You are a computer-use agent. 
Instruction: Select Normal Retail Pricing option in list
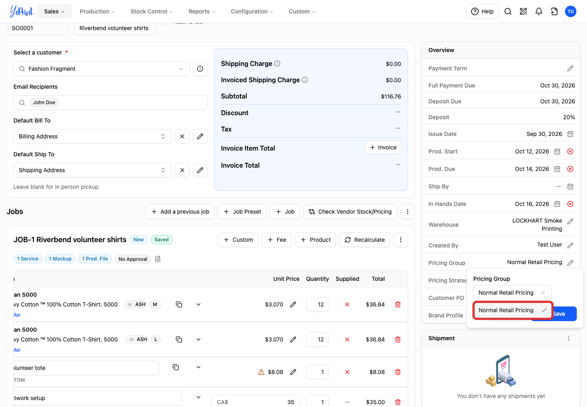(512, 310)
